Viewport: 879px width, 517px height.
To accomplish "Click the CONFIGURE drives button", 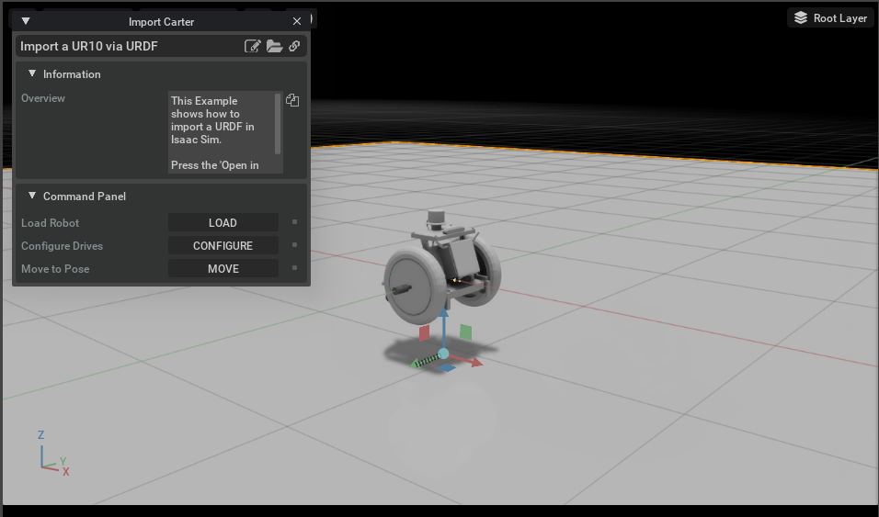I will (x=223, y=245).
